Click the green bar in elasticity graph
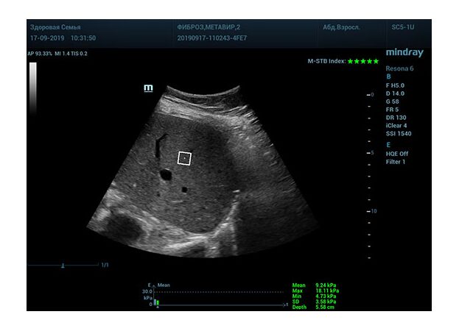 156,302
